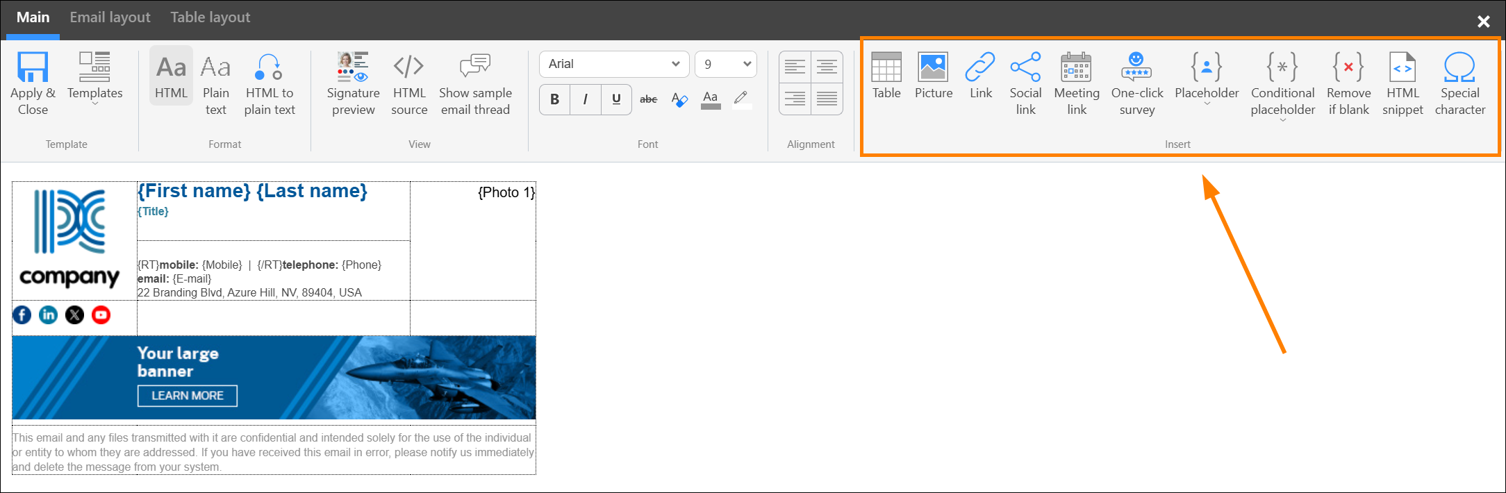Open the Templates gallery
Image resolution: width=1506 pixels, height=493 pixels.
95,78
